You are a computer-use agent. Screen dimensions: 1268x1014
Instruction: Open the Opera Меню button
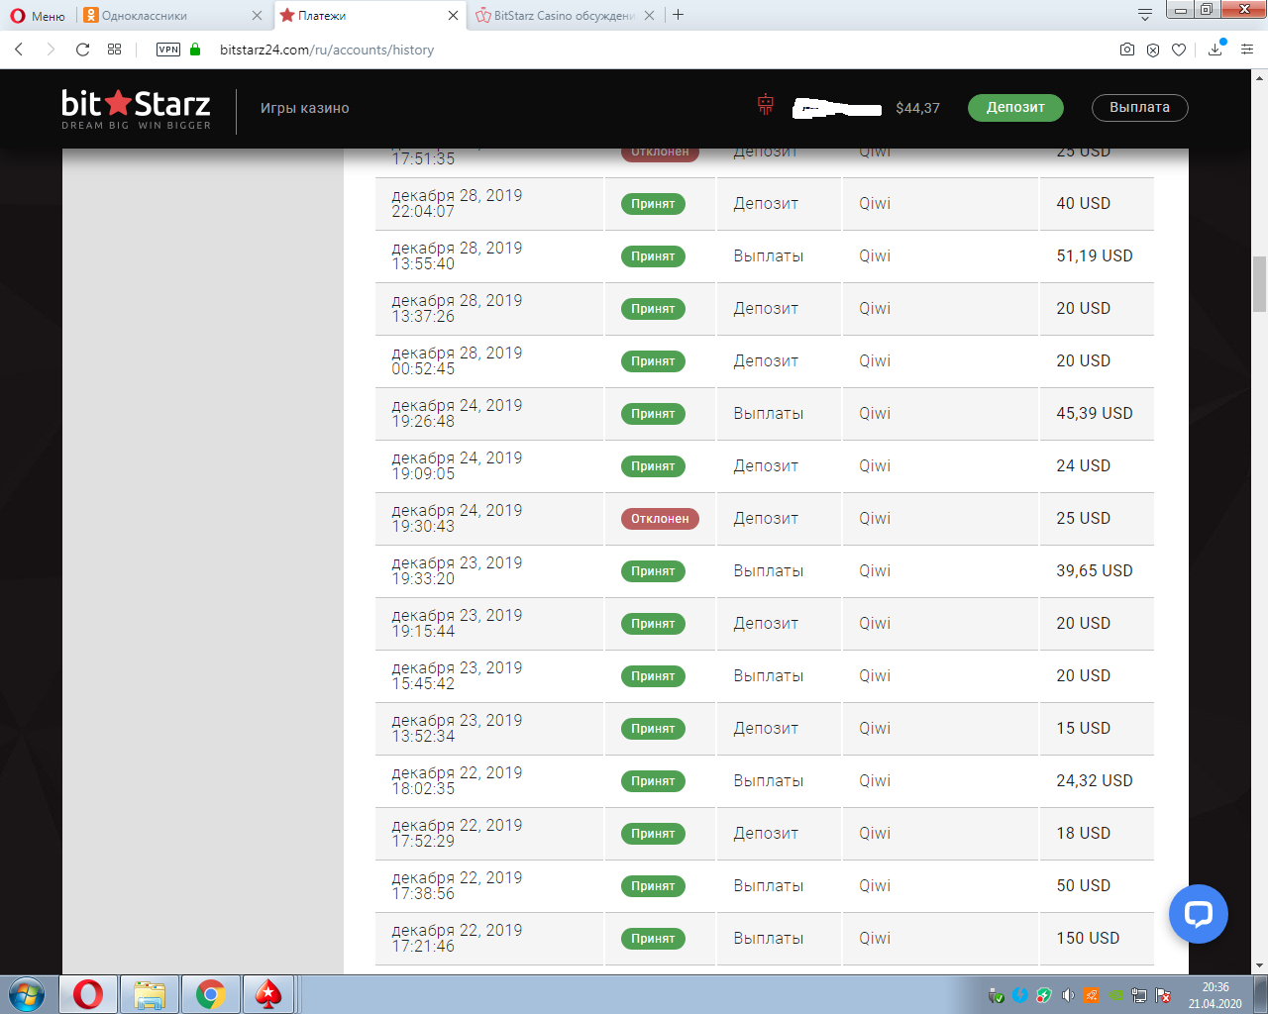(38, 16)
